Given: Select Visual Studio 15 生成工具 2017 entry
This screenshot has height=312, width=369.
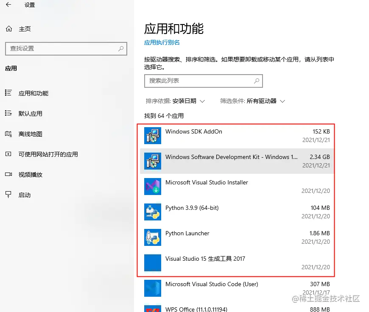Looking at the screenshot, I should pyautogui.click(x=237, y=262).
